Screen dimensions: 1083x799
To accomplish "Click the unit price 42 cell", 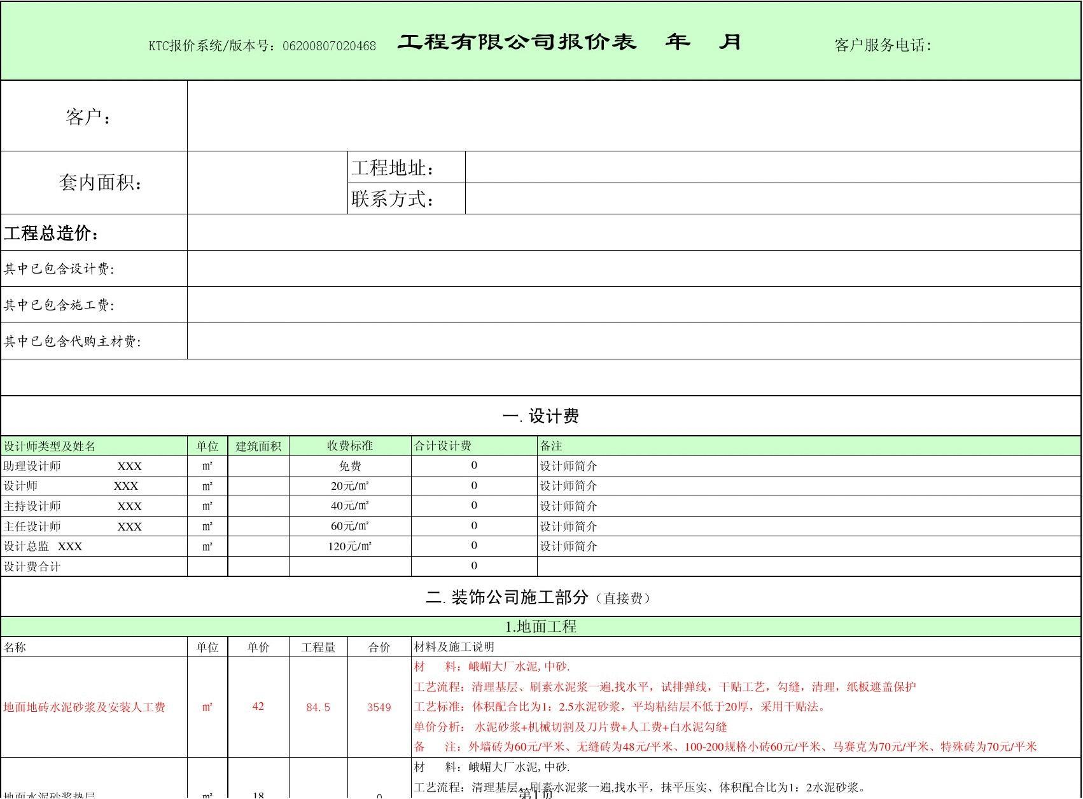I will point(258,707).
